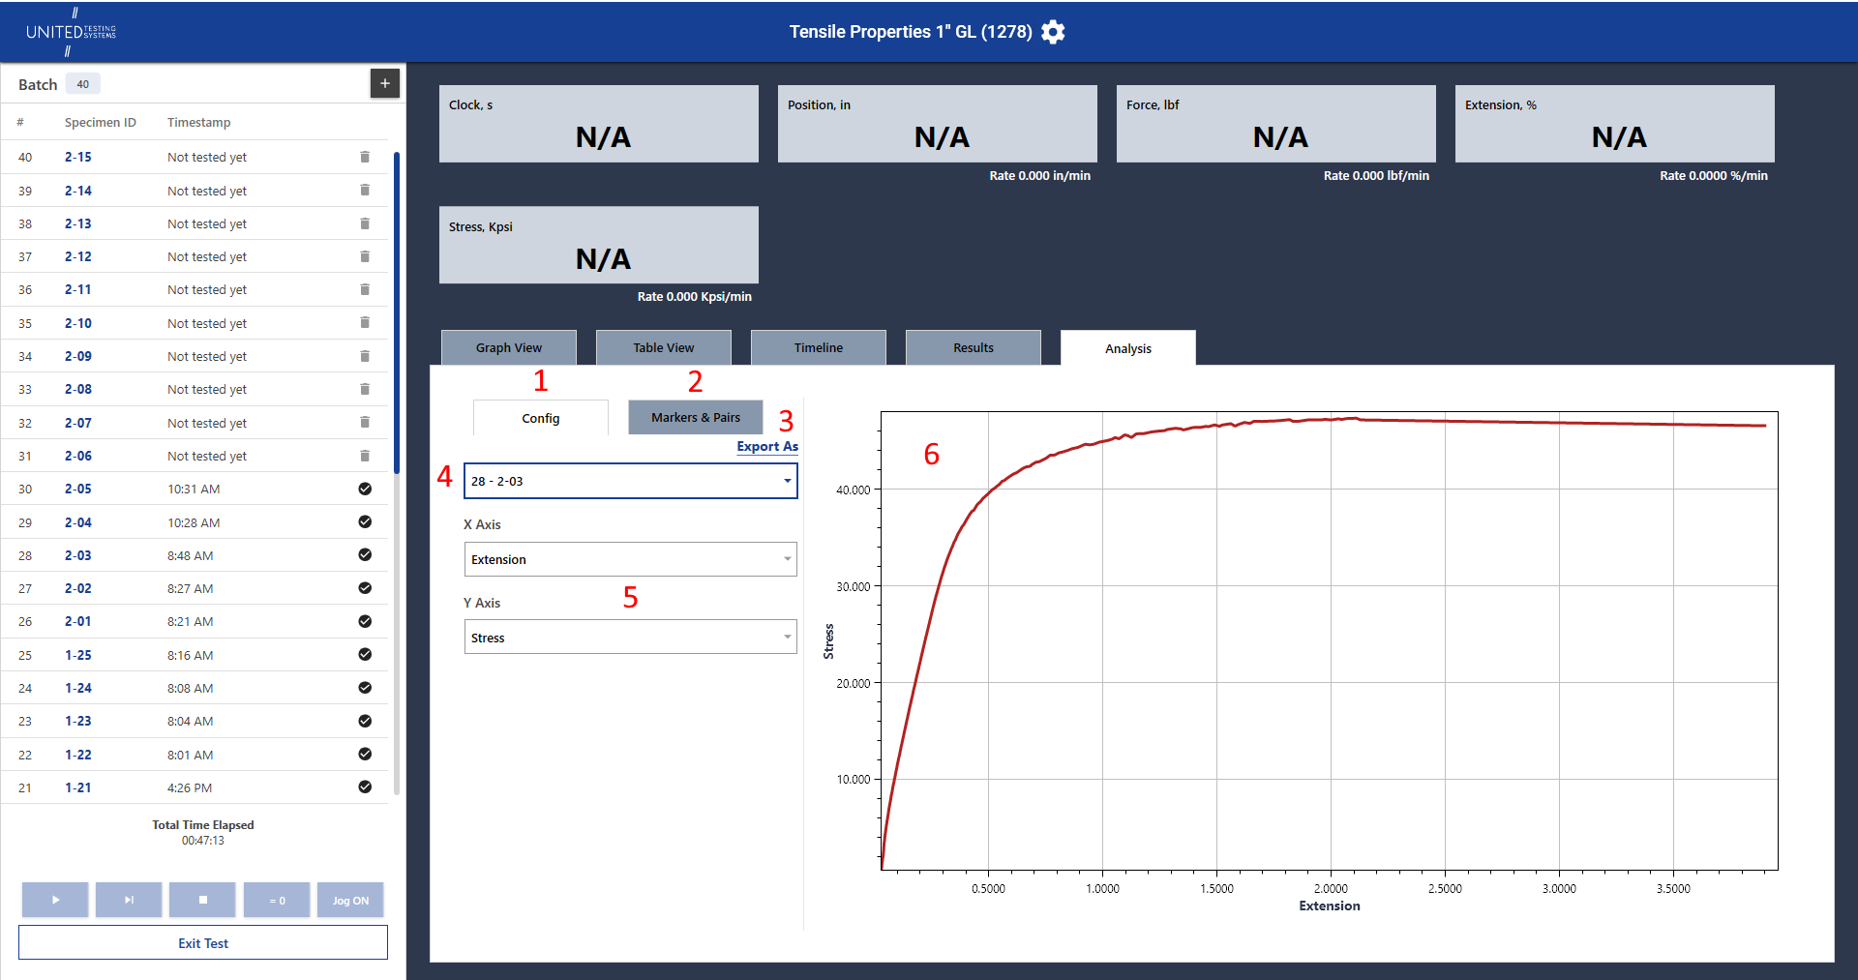Screen dimensions: 1858x980
Task: Click the Exit Test button
Action: (x=203, y=942)
